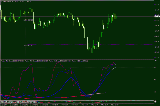Click the stochastic scale value 80

coord(155,68)
